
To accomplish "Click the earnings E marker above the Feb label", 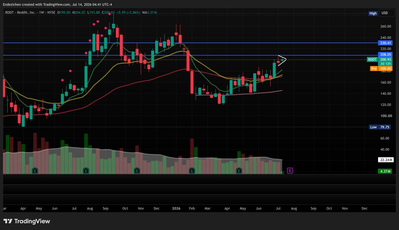I will click(192, 171).
